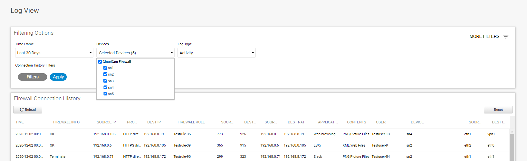The height and width of the screenshot is (161, 527).
Task: Click the Testuser-9 cell
Action: tap(379, 145)
